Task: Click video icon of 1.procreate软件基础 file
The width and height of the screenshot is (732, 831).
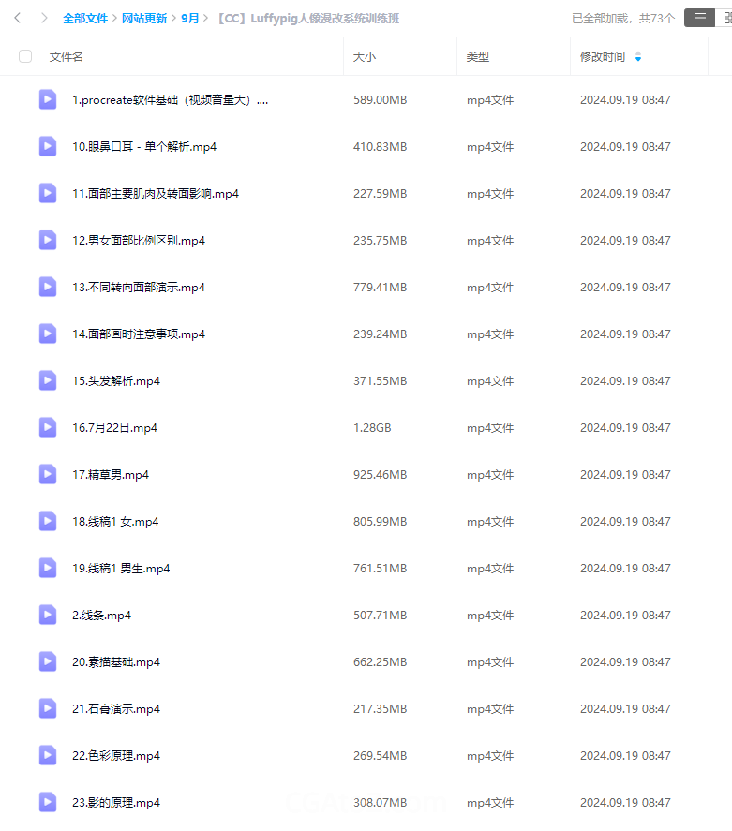Action: [x=48, y=99]
